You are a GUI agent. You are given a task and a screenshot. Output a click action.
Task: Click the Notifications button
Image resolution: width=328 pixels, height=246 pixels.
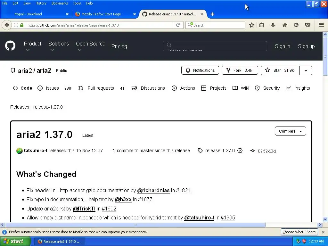200,70
